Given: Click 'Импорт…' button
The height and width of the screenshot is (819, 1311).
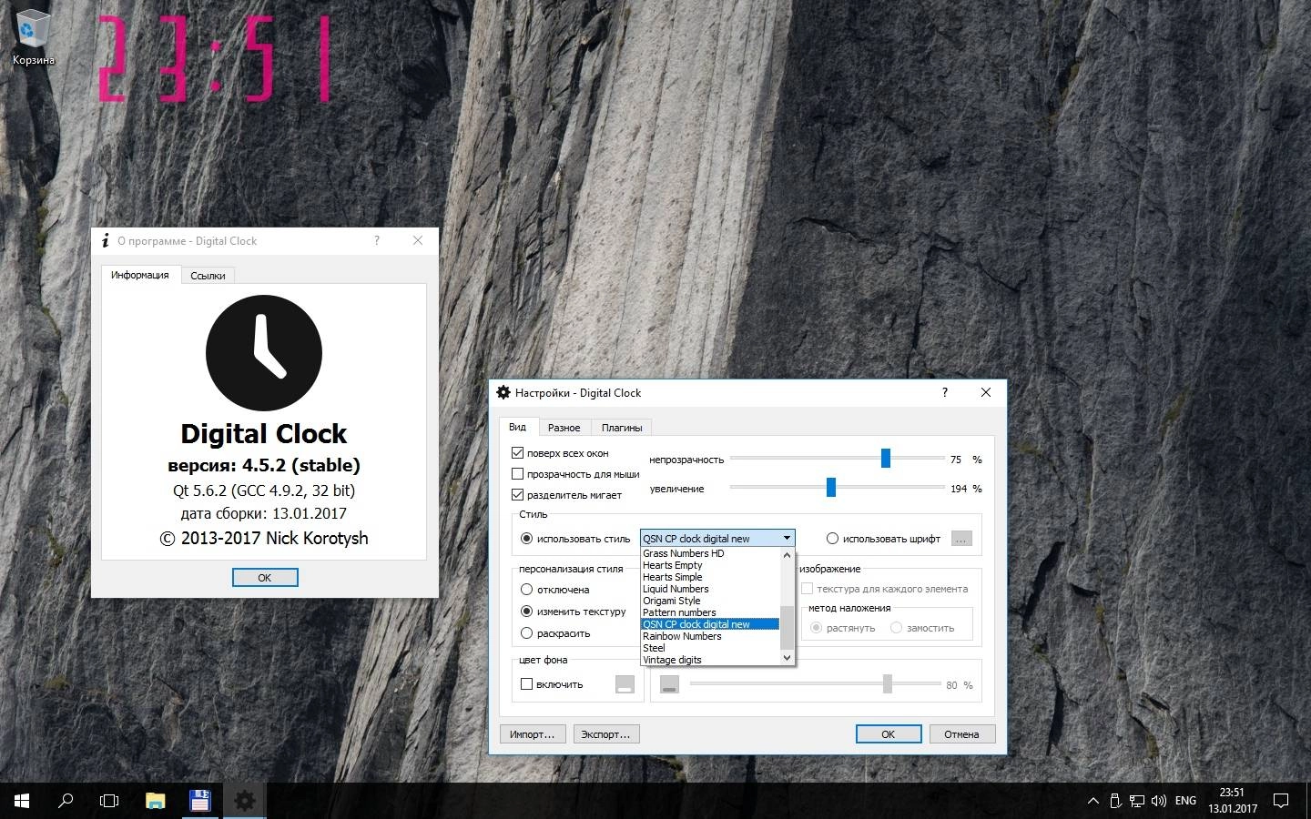Looking at the screenshot, I should tap(533, 734).
